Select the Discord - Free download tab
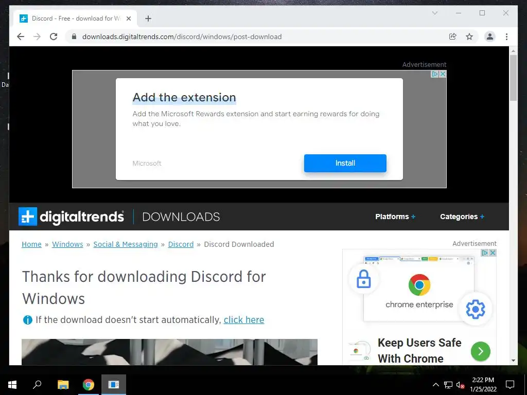Image resolution: width=527 pixels, height=395 pixels. [75, 19]
